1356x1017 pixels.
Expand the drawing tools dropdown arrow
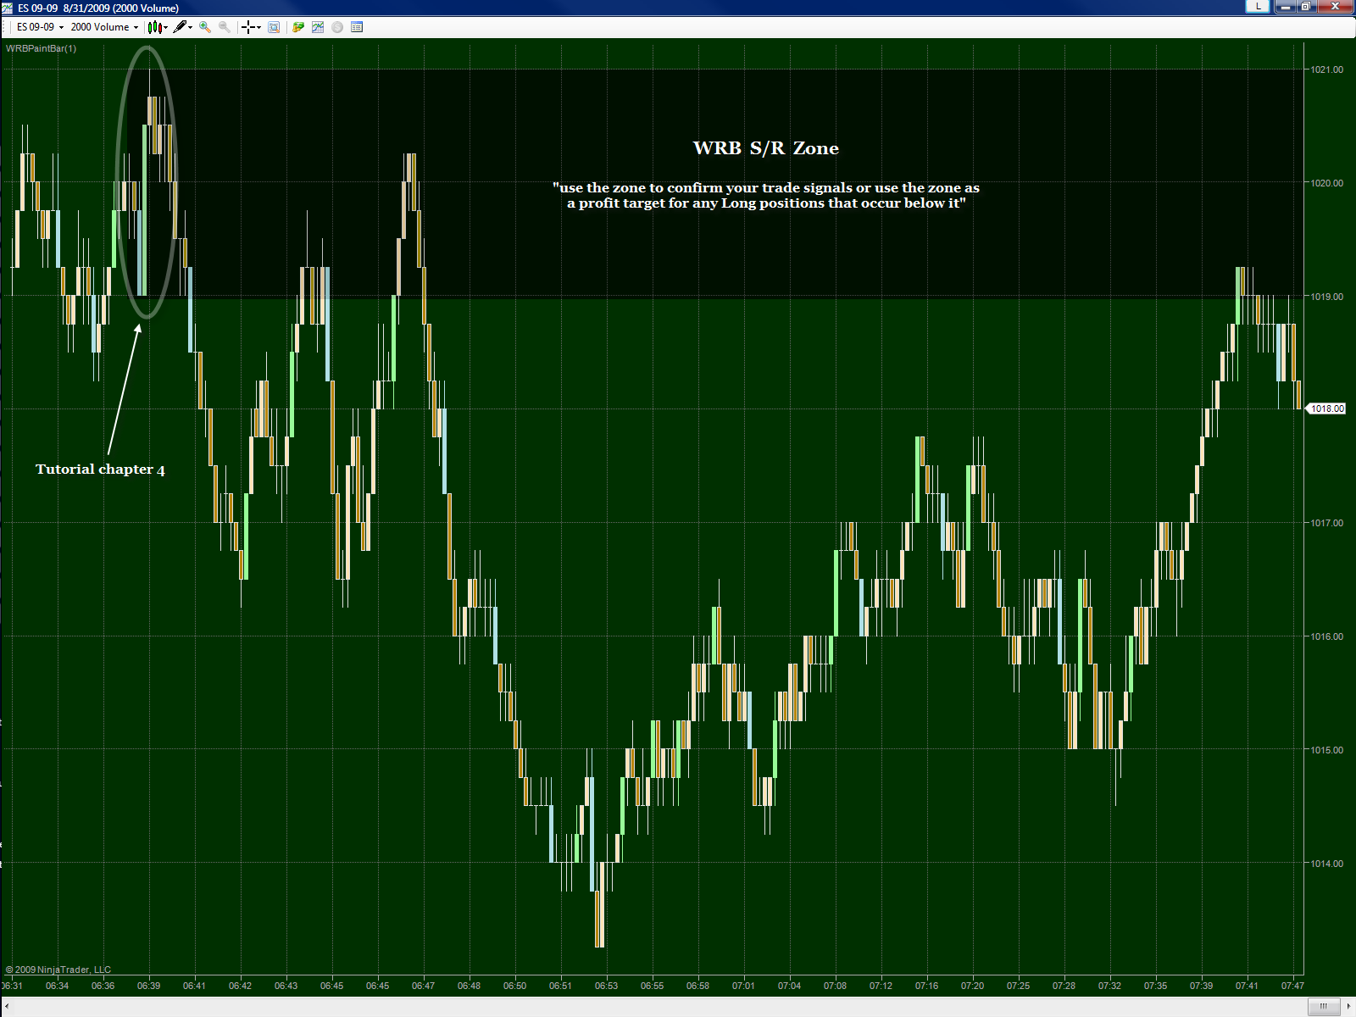(x=191, y=27)
